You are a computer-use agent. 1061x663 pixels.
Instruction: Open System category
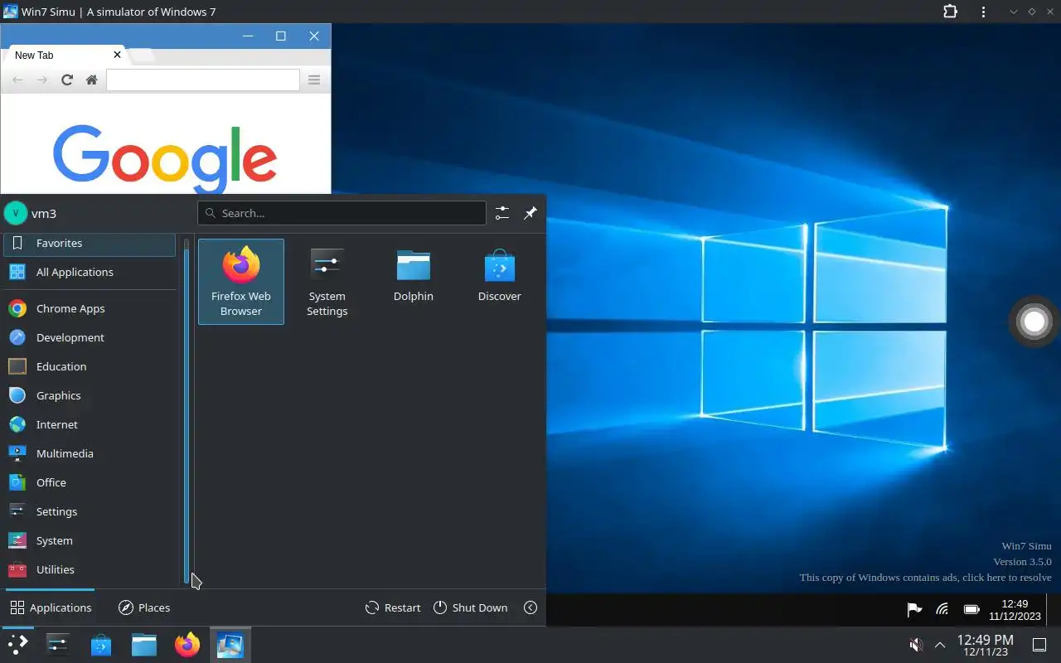tap(90, 540)
